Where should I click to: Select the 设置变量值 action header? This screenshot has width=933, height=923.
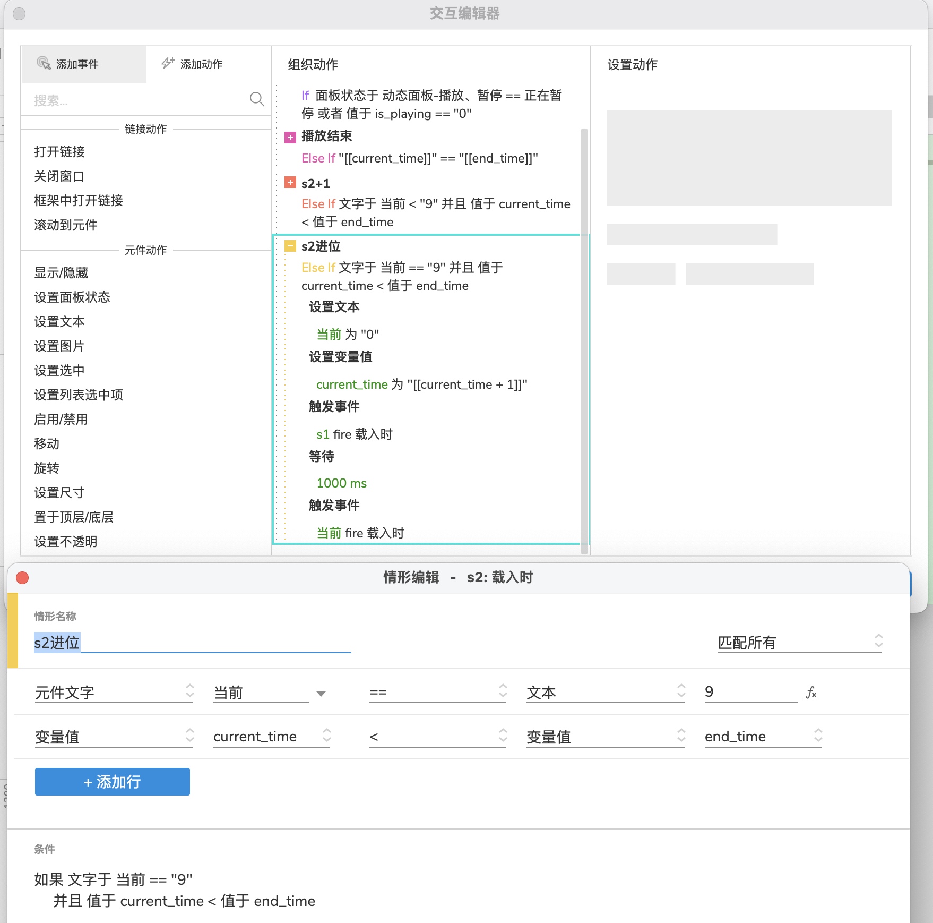tap(341, 357)
